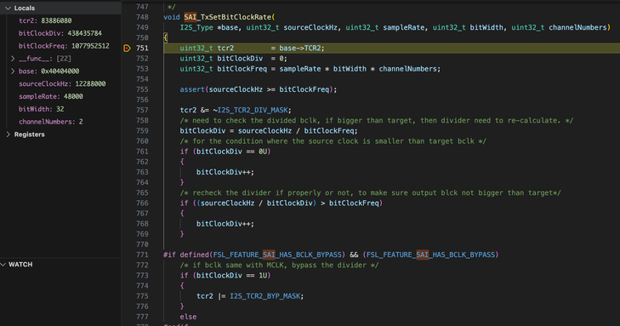This screenshot has height=326, width=620.
Task: Click comment 'need to check the divided bclk'
Action: pos(377,121)
